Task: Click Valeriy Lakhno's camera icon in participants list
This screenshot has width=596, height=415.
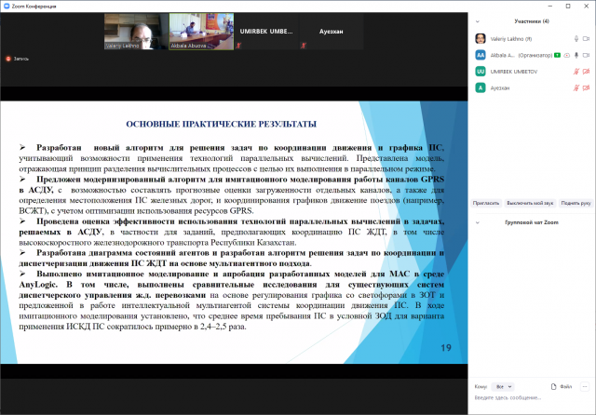Action: 586,39
